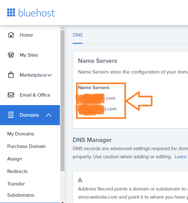Viewport: 188px width, 203px height.
Task: Switch to the DNS tab
Action: pyautogui.click(x=78, y=35)
